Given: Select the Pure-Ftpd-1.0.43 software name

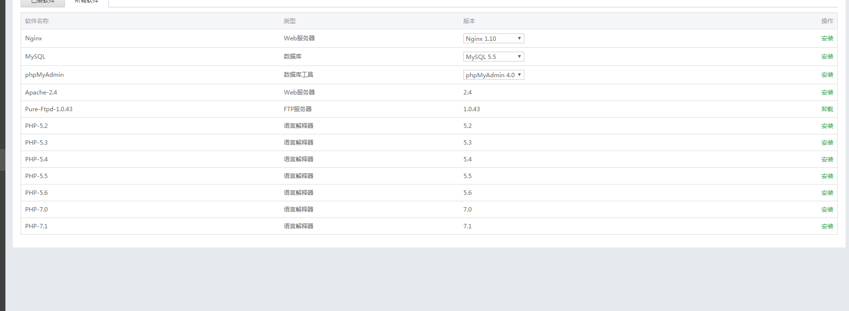Looking at the screenshot, I should click(x=49, y=109).
